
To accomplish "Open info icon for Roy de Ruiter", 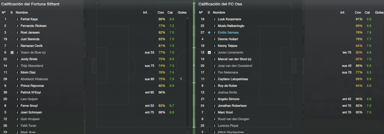I will pyautogui.click(x=215, y=86).
